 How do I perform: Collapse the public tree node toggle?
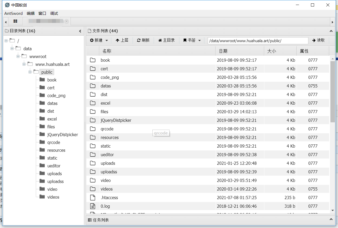(x=30, y=72)
